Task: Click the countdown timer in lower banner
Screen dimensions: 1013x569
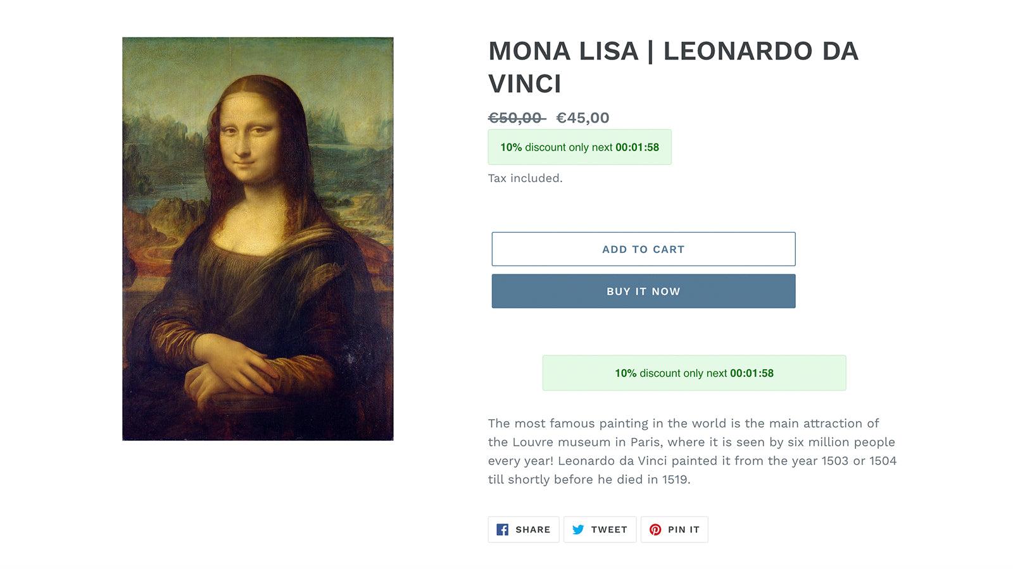Action: pos(752,373)
